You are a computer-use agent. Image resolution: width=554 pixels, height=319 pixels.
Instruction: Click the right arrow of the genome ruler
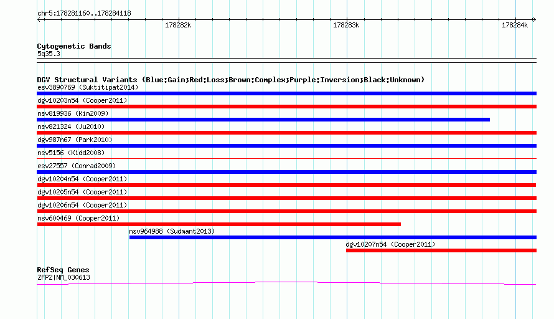pos(534,19)
